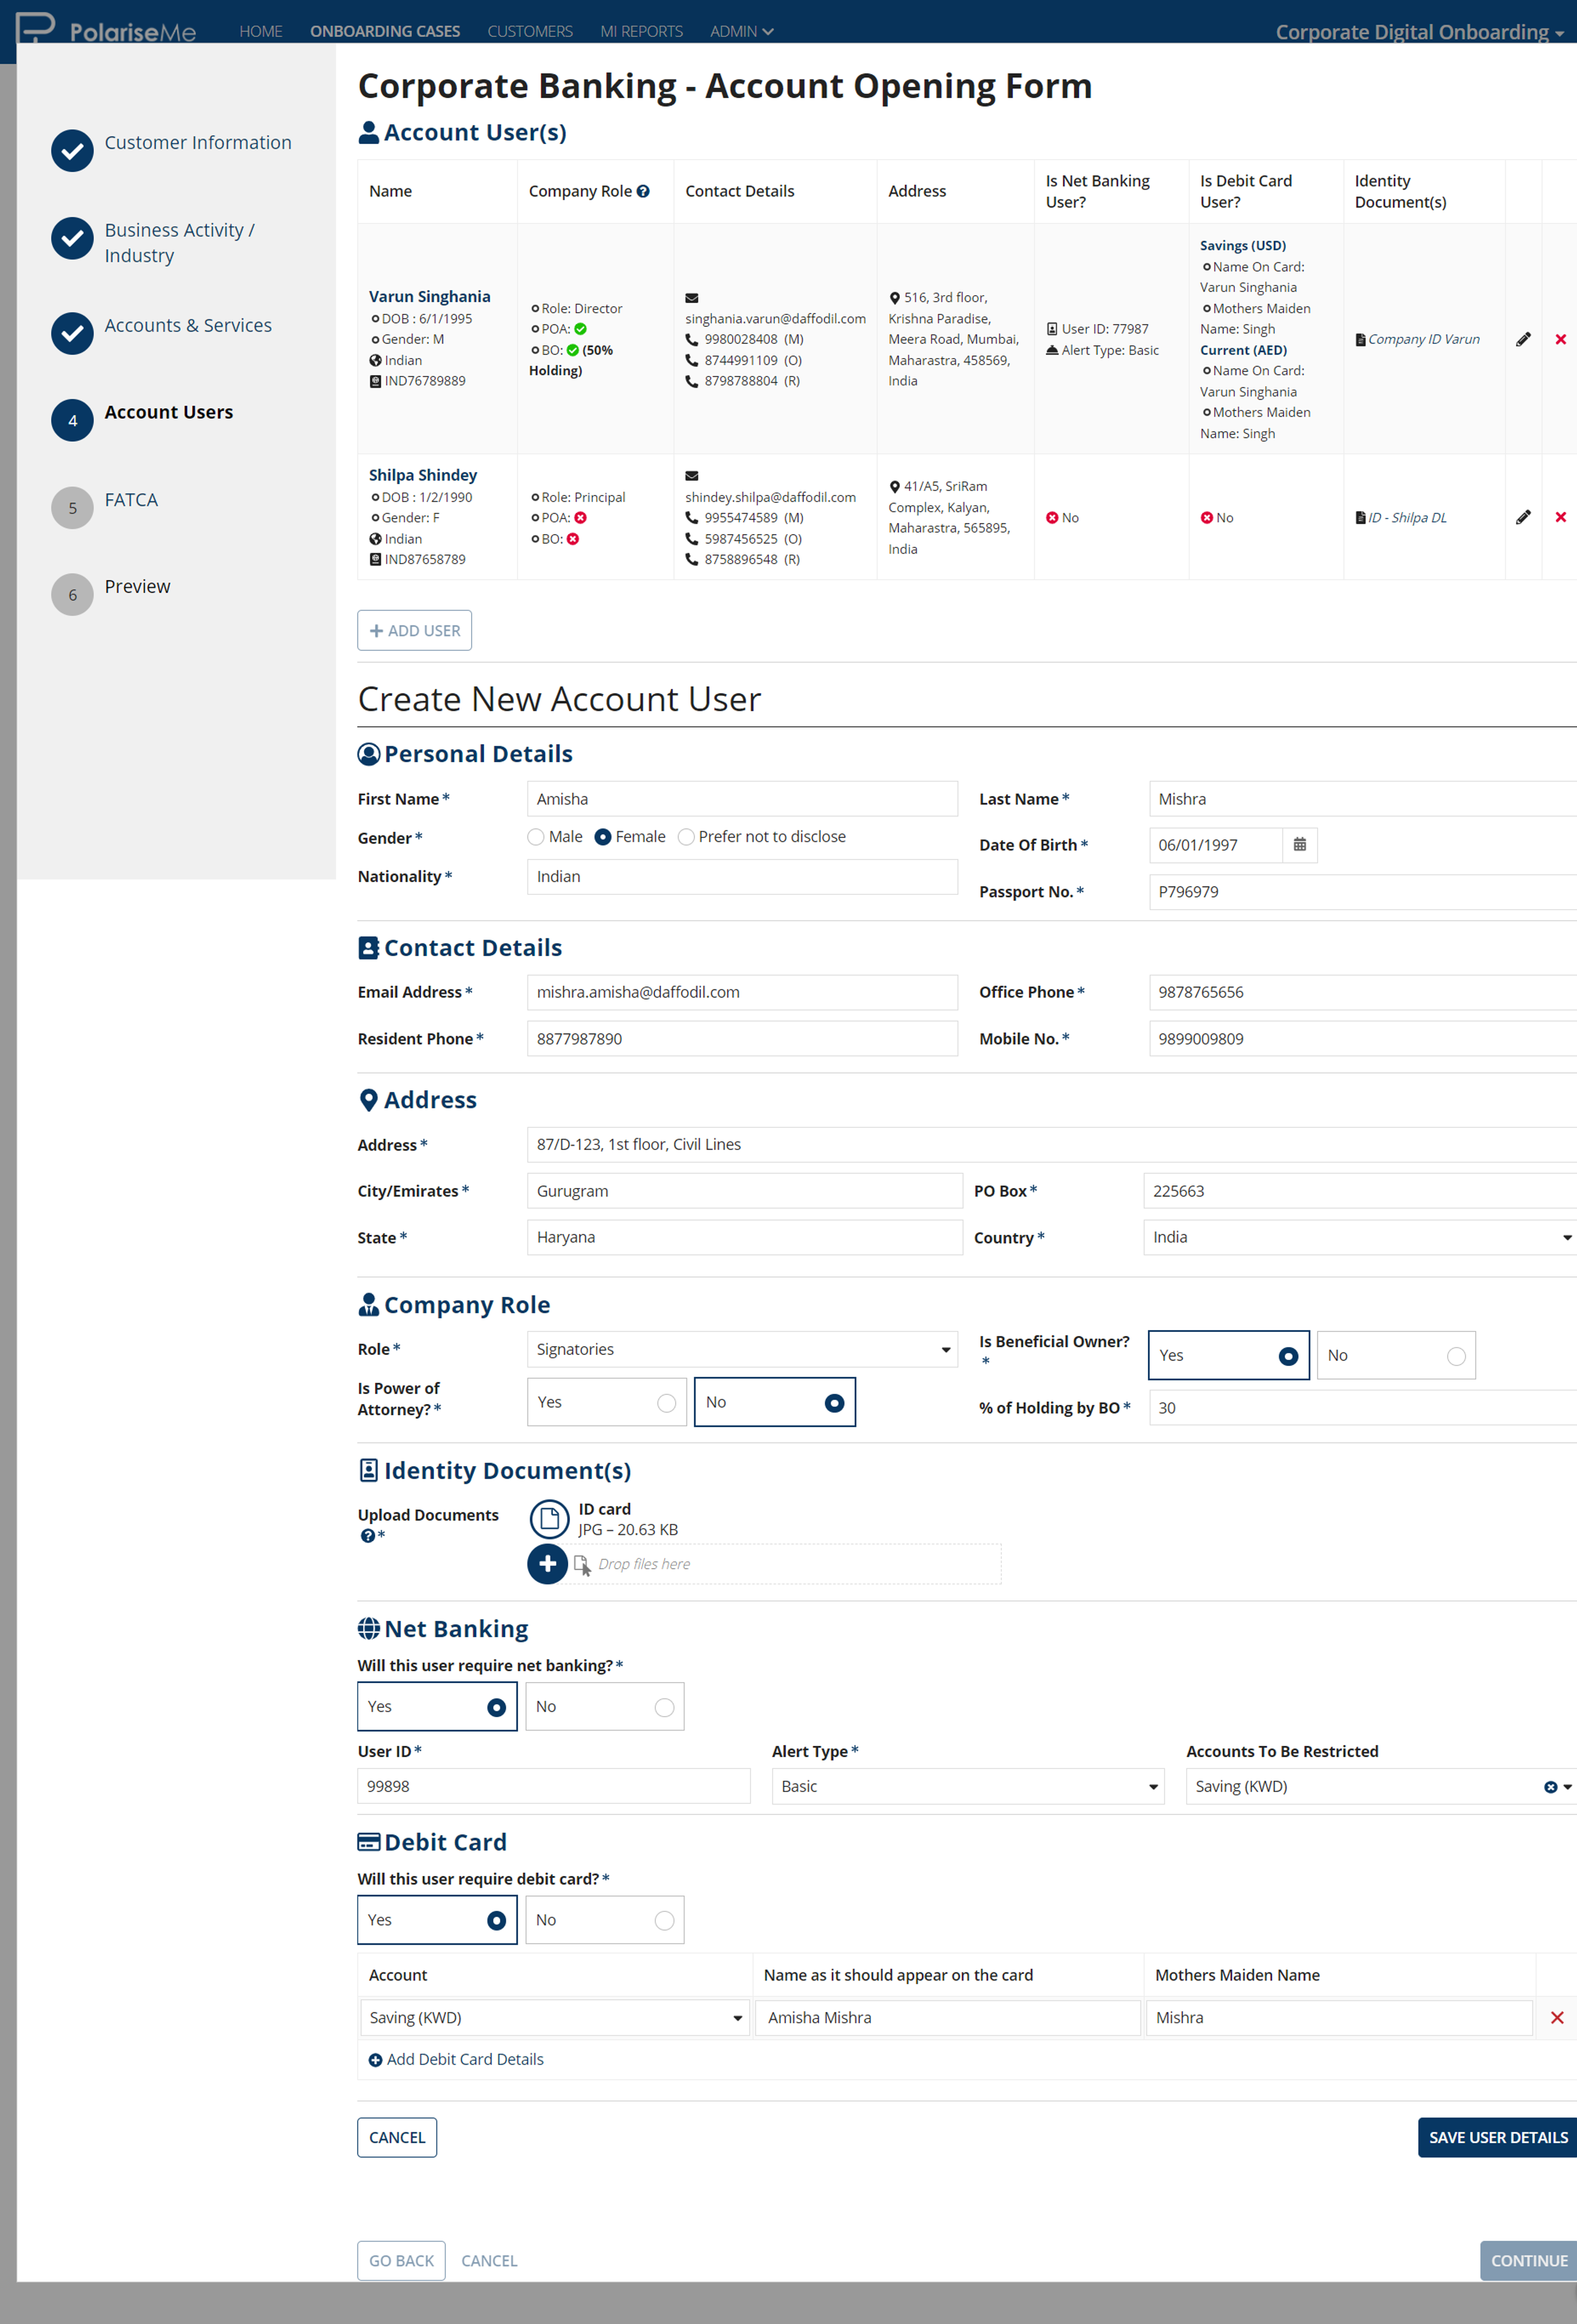
Task: Click the Add Debit Card Details plus icon
Action: (375, 2060)
